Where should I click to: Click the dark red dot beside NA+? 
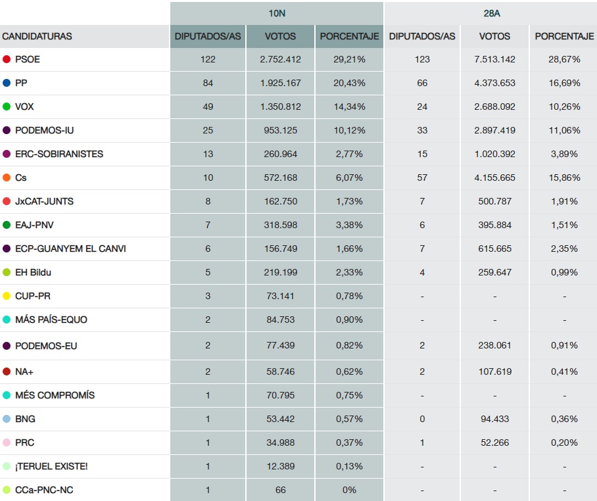(7, 371)
